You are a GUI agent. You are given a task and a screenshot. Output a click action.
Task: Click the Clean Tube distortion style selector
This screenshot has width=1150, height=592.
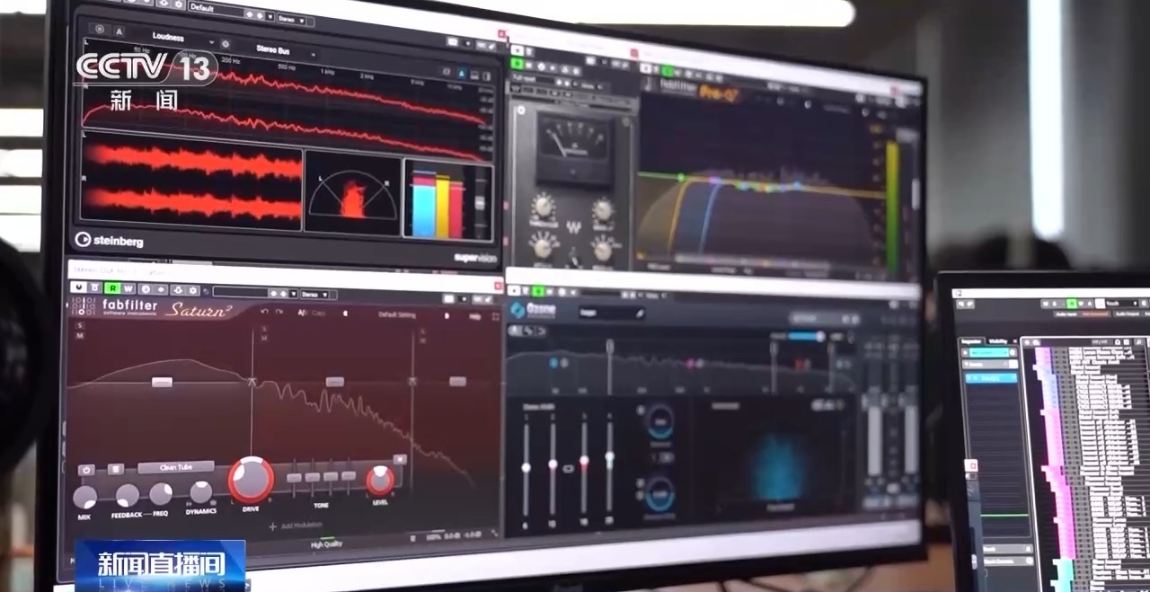click(175, 467)
